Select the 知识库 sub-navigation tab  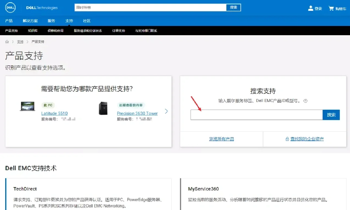(33, 31)
